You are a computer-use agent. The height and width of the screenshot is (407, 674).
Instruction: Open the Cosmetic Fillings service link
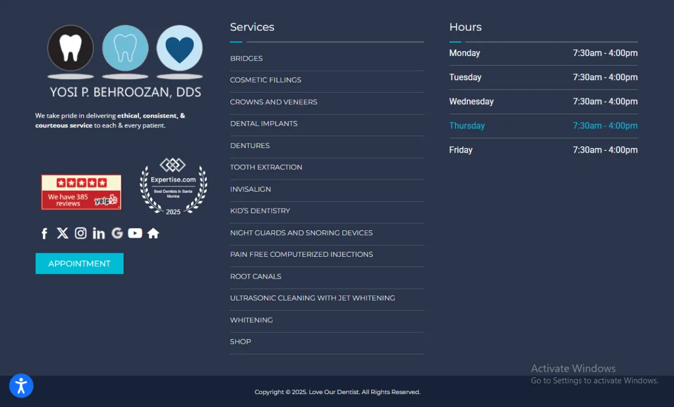click(266, 80)
